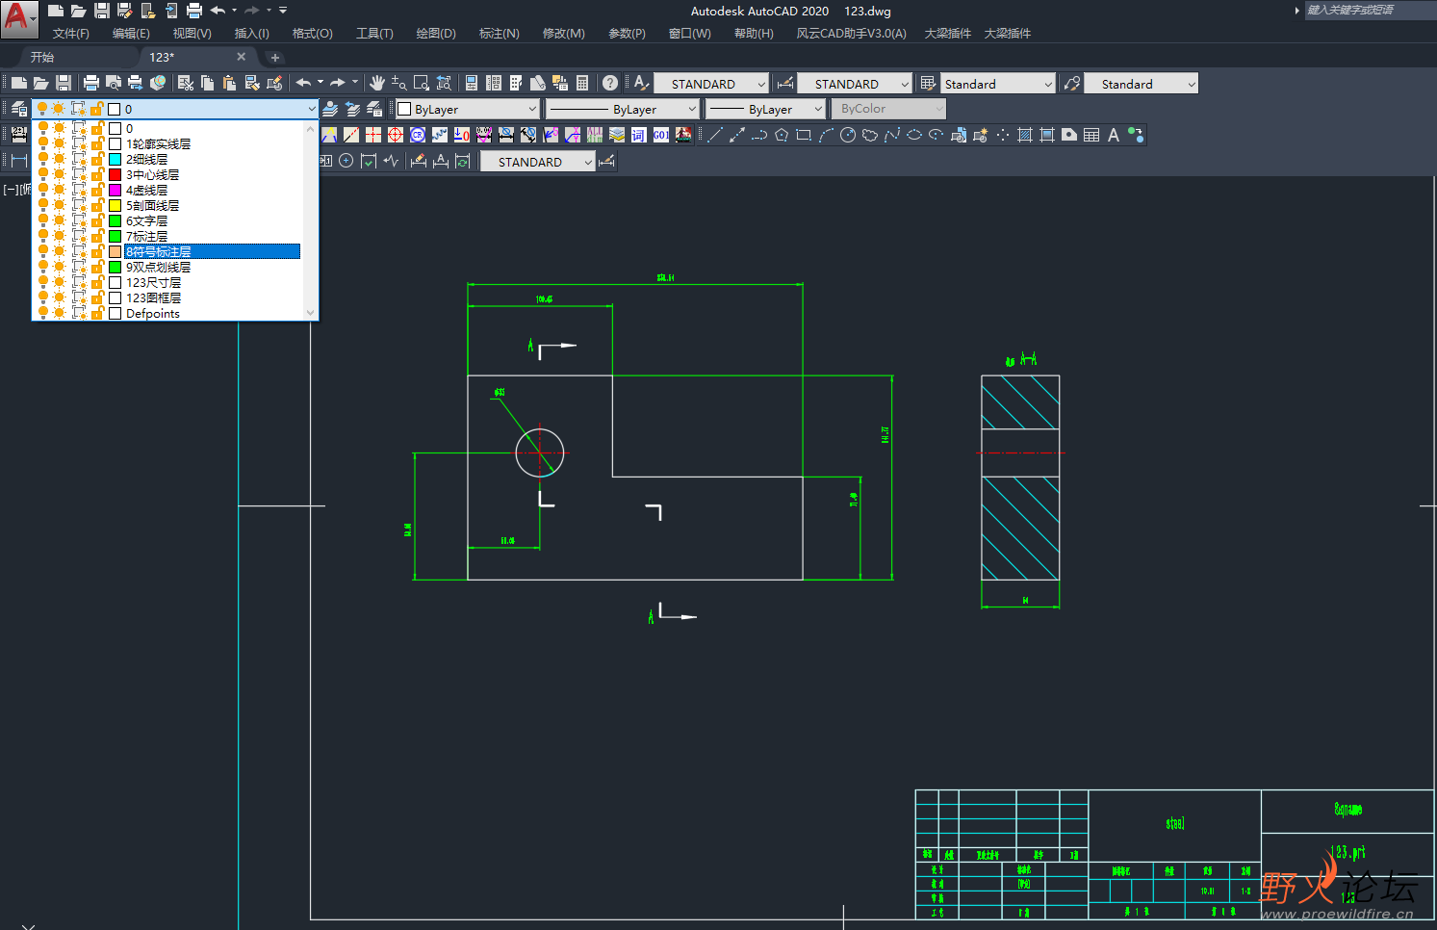The image size is (1437, 930).
Task: Click the cyan color swatch of 2细线层
Action: [x=115, y=159]
